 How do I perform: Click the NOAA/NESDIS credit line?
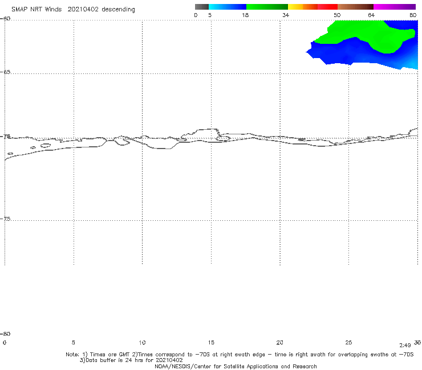coord(236,366)
